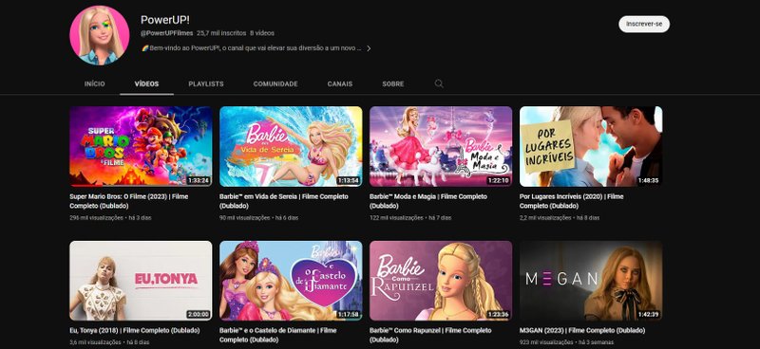The width and height of the screenshot is (760, 349).
Task: Click the Inscrever-se subscribe button
Action: tap(644, 24)
